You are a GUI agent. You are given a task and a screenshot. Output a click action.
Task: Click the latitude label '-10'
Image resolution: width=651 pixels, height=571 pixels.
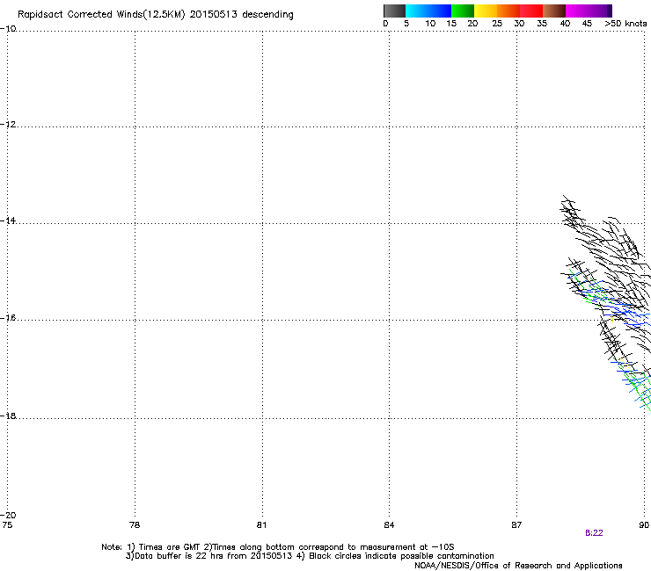8,29
